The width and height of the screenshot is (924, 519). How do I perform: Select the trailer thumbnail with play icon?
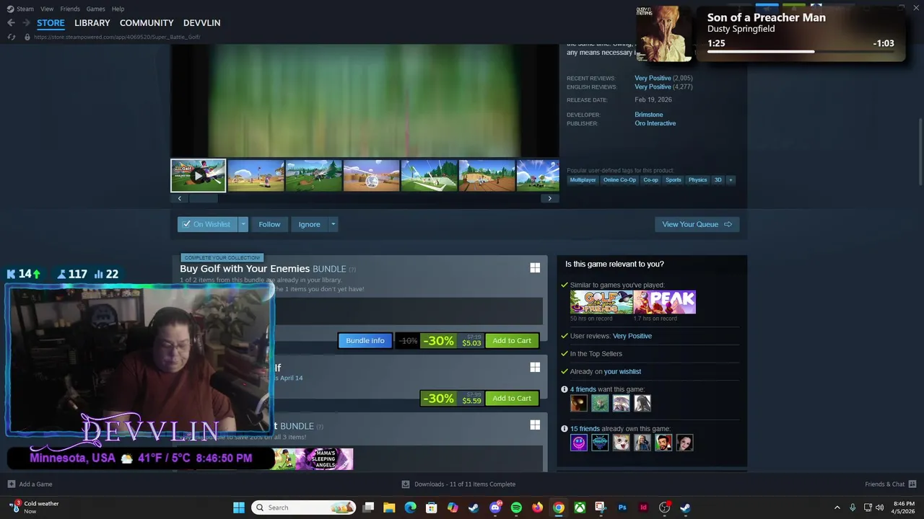tap(198, 176)
